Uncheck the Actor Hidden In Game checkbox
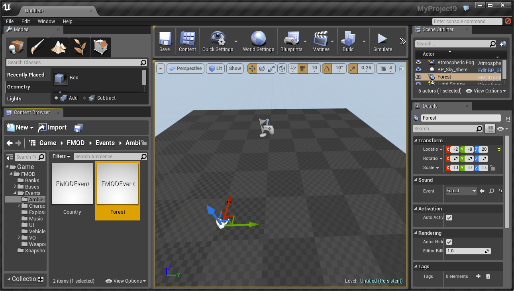Screen dimensions: 514x291 449,242
